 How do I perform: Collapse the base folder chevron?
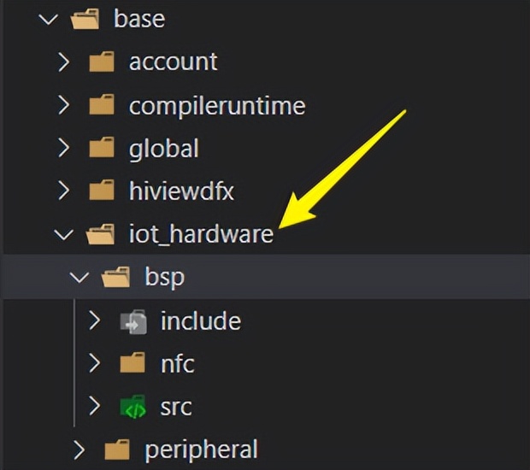(48, 18)
